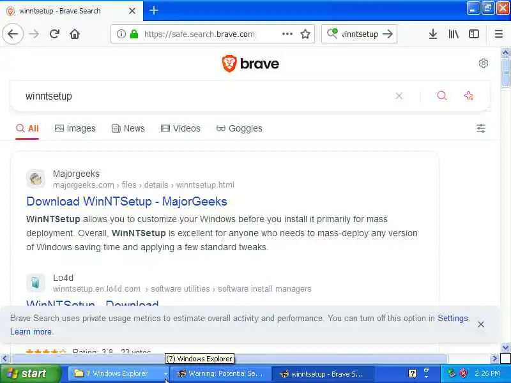Switch to Images results
Viewport: 511px width, 383px height.
pos(75,128)
